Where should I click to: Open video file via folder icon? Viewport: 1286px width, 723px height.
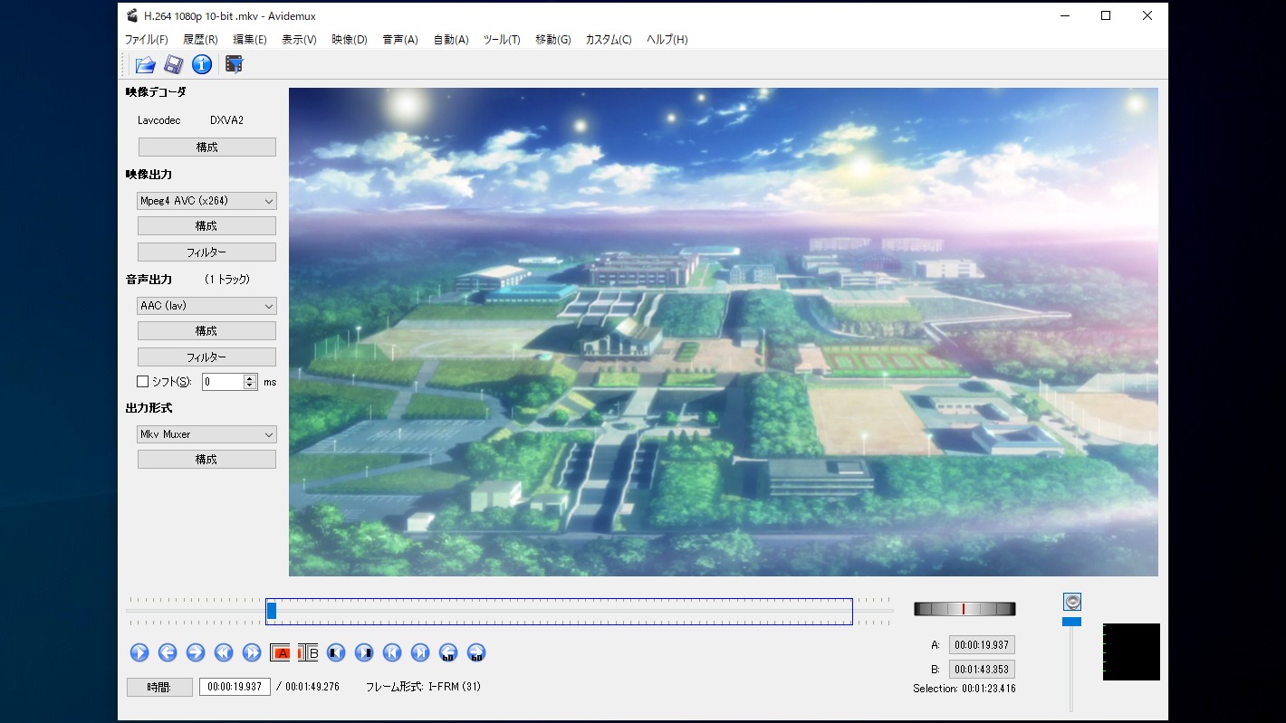coord(145,64)
